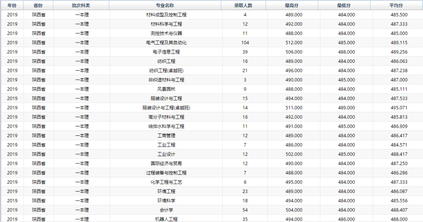The image size is (423, 222).
Task: Click the 工业工程 major cell
Action: 166,145
